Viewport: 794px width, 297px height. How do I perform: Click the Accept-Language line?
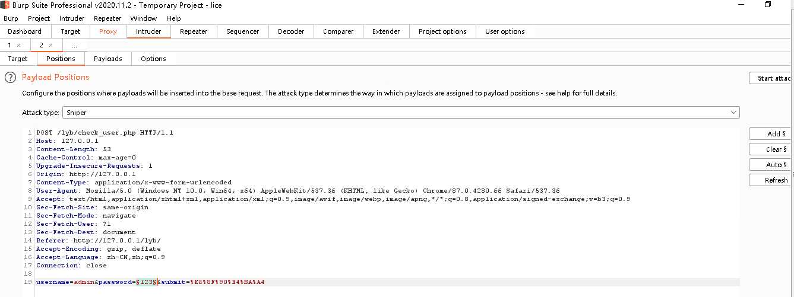pyautogui.click(x=100, y=257)
